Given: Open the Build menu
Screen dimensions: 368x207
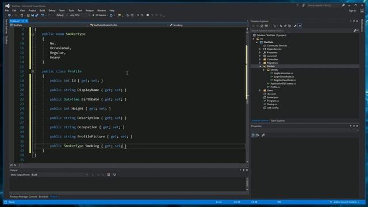Looking at the screenshot, I should click(42, 10).
